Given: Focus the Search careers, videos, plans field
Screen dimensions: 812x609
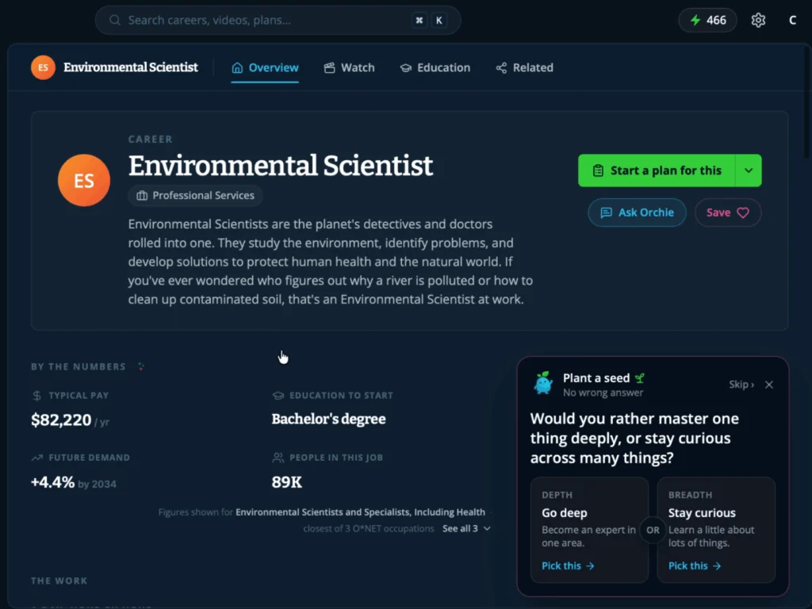Looking at the screenshot, I should point(278,20).
